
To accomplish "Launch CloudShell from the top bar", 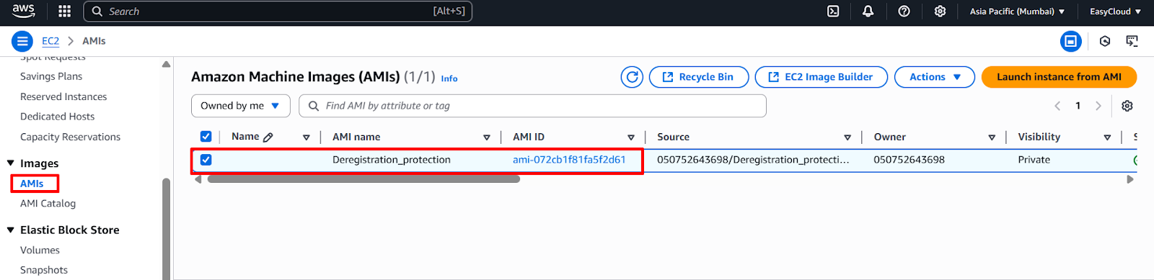I will 833,11.
